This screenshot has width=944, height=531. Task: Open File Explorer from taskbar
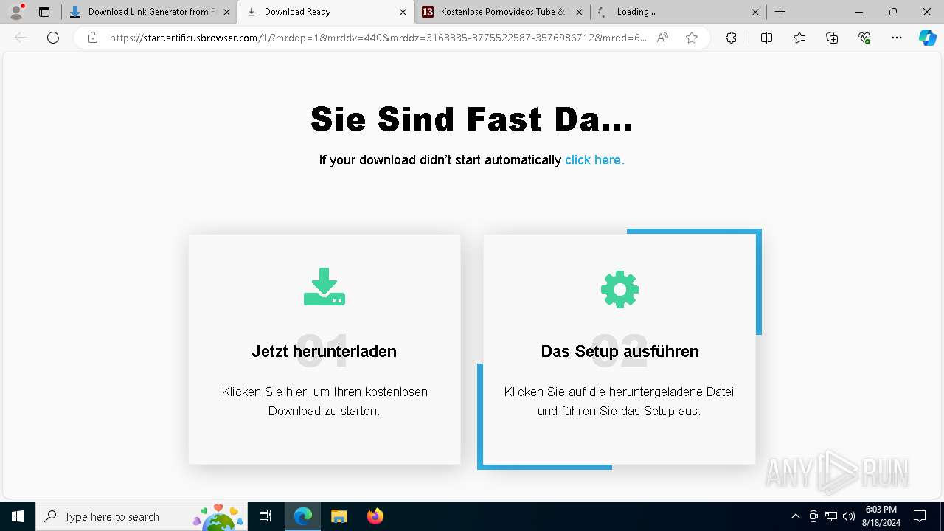click(339, 516)
